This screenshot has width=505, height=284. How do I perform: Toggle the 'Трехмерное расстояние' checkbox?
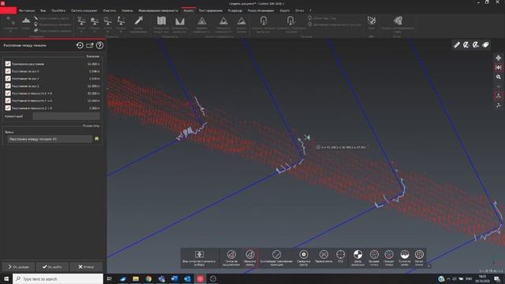pos(8,64)
